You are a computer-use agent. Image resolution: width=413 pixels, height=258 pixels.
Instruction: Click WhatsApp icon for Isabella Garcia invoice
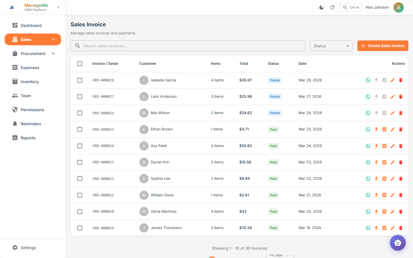368,80
